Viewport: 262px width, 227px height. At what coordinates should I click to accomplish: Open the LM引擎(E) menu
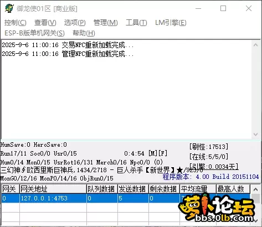[x=171, y=23]
